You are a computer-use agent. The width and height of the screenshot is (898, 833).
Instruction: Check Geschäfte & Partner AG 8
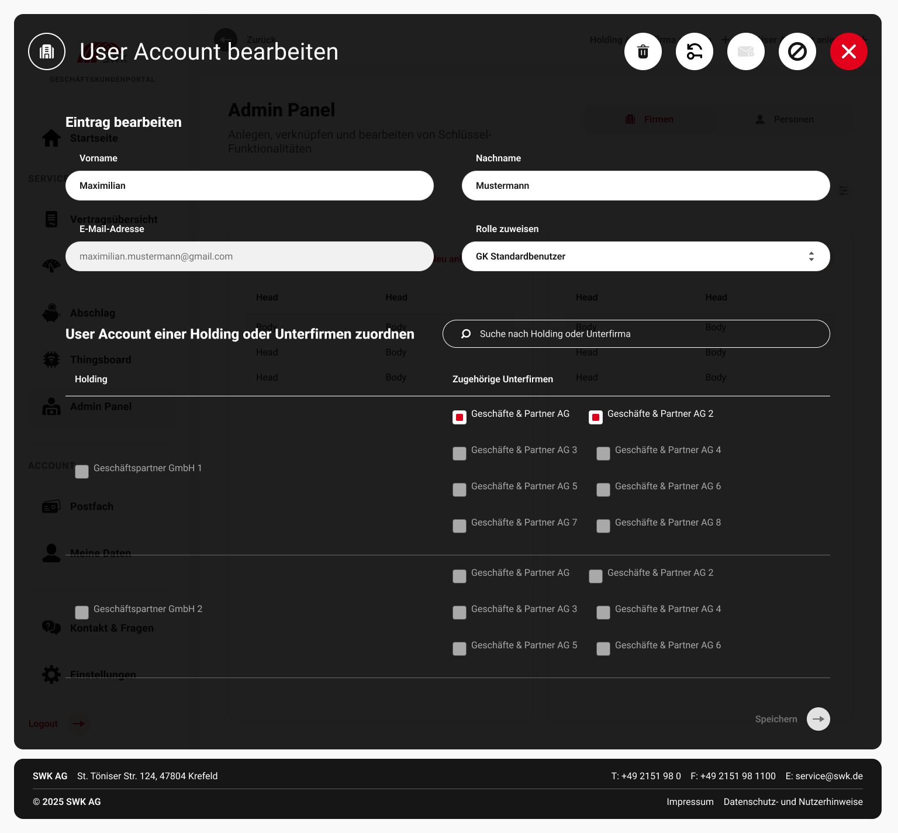(x=603, y=526)
